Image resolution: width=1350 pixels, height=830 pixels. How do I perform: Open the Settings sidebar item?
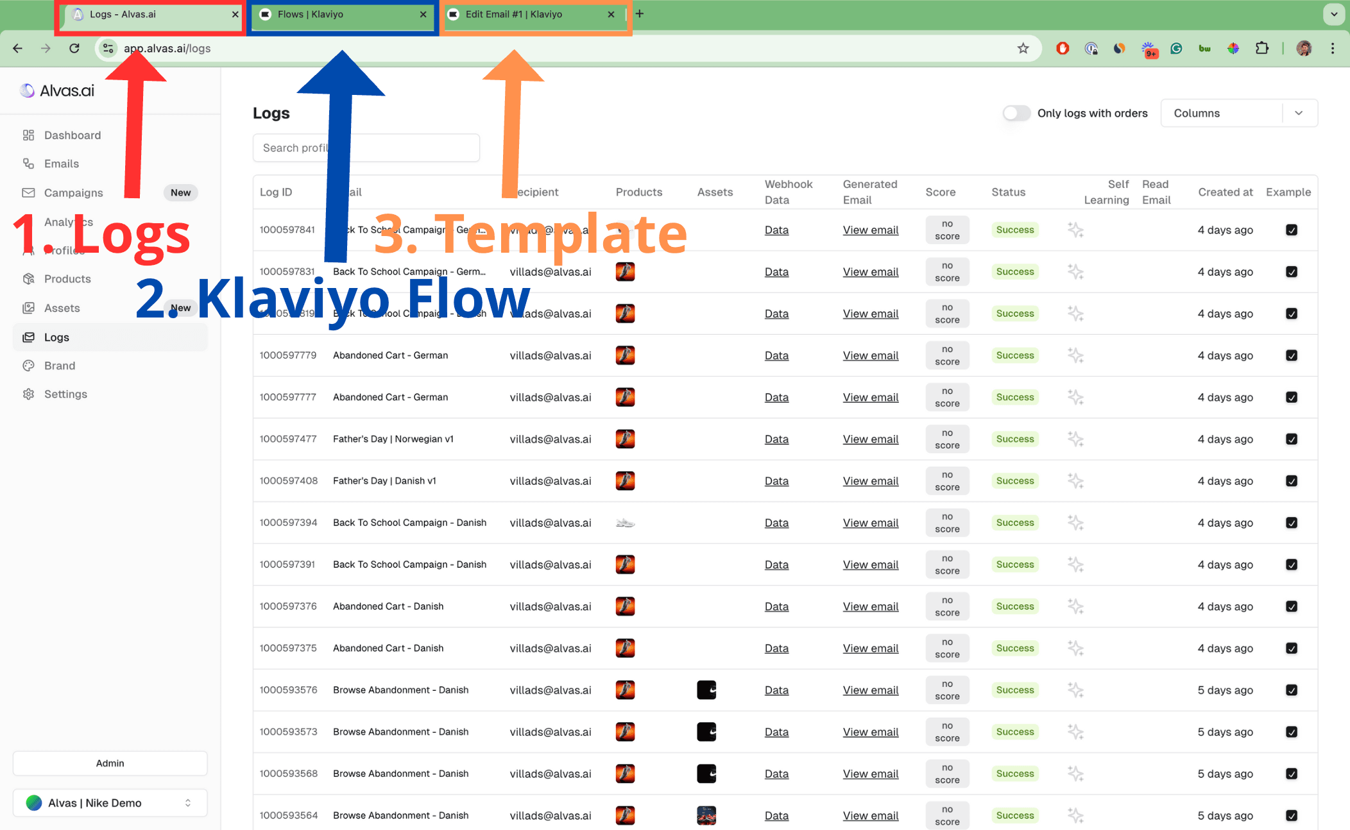65,394
